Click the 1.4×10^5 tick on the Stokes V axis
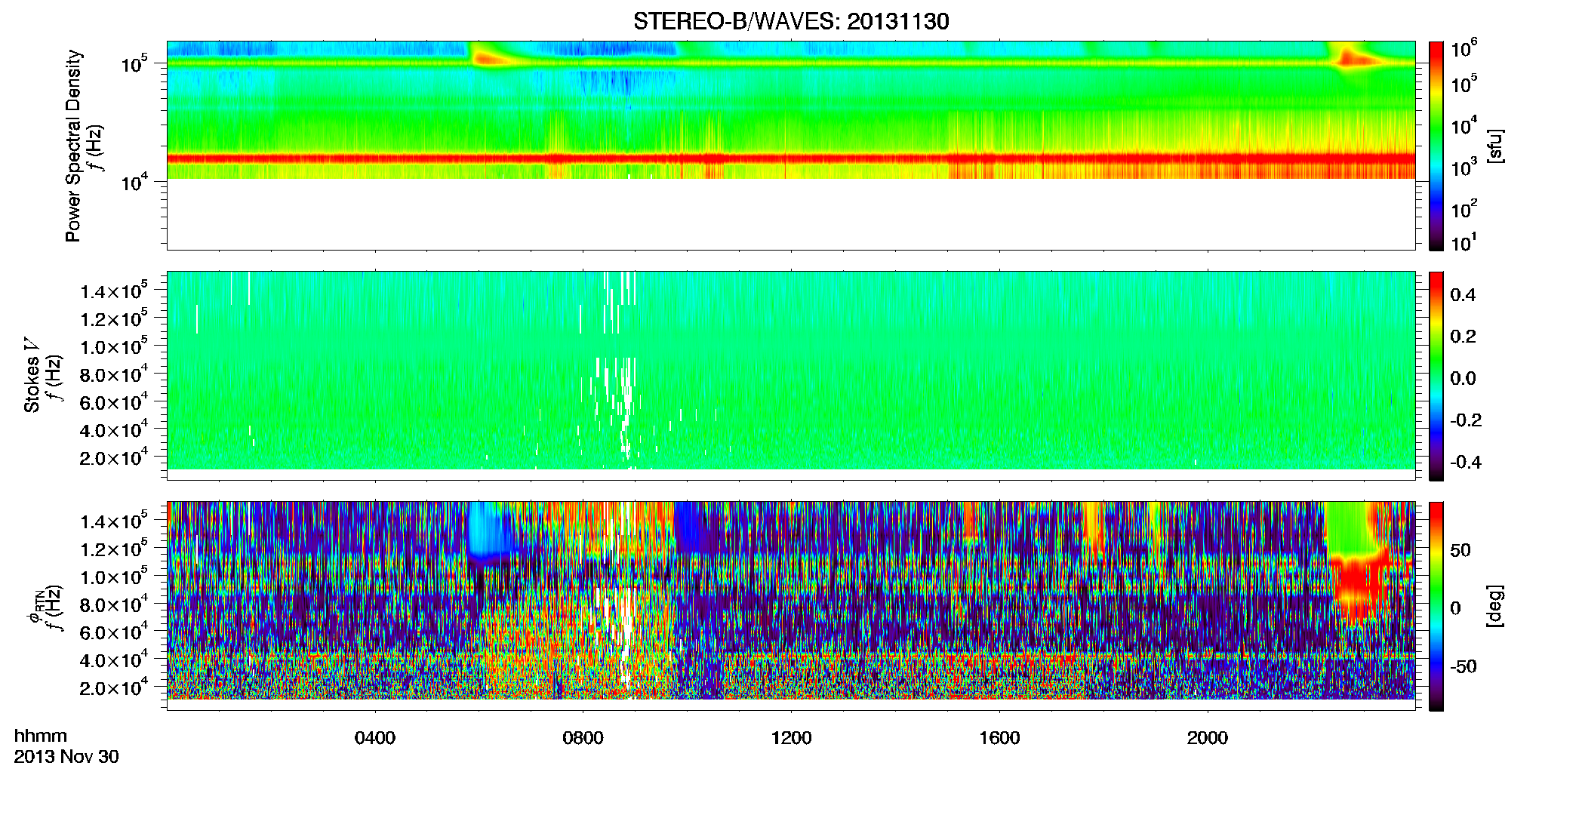The width and height of the screenshot is (1582, 815). point(114,291)
